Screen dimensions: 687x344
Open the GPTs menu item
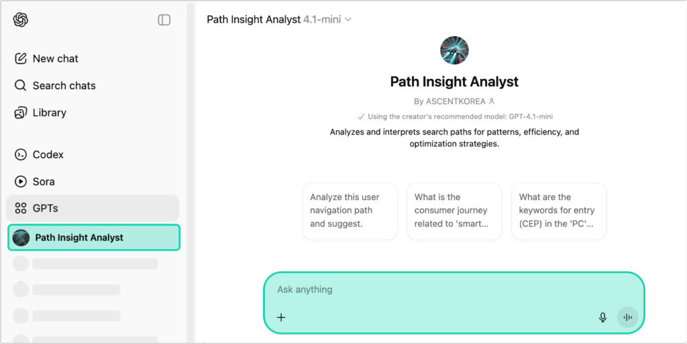coord(46,208)
